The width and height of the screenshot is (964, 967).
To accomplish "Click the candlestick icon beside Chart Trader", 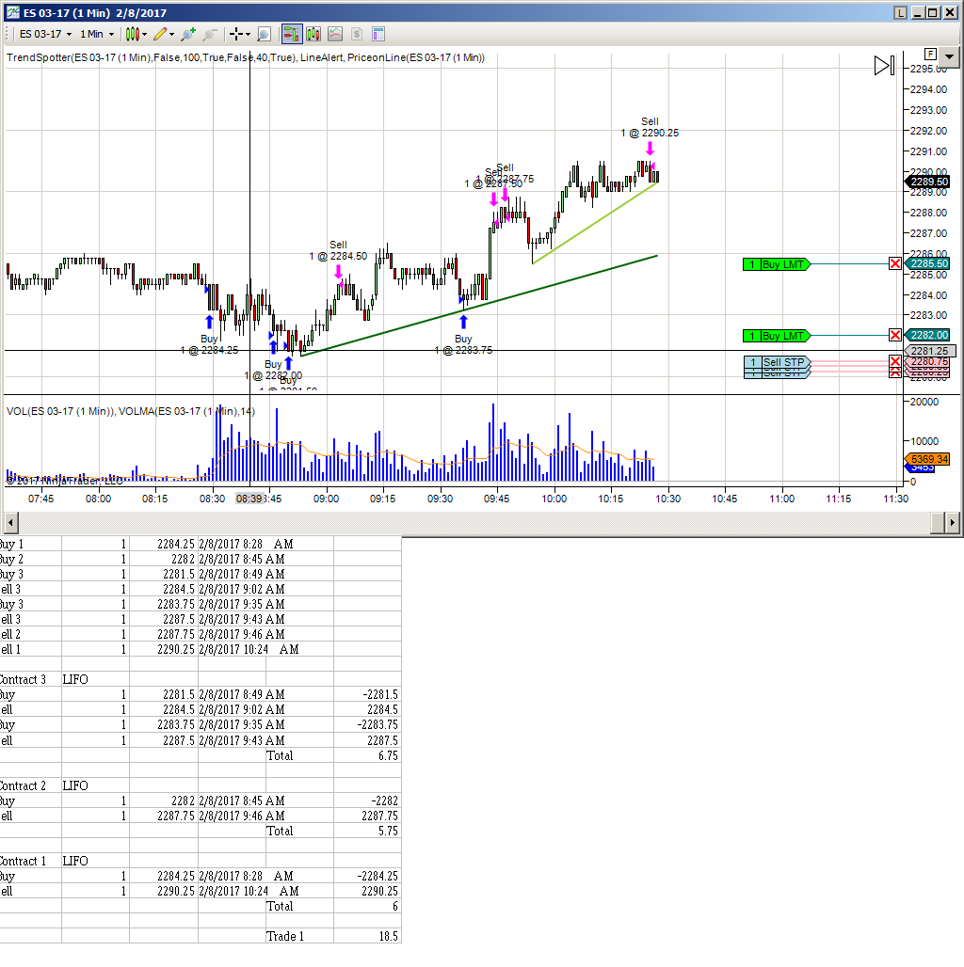I will pyautogui.click(x=313, y=34).
